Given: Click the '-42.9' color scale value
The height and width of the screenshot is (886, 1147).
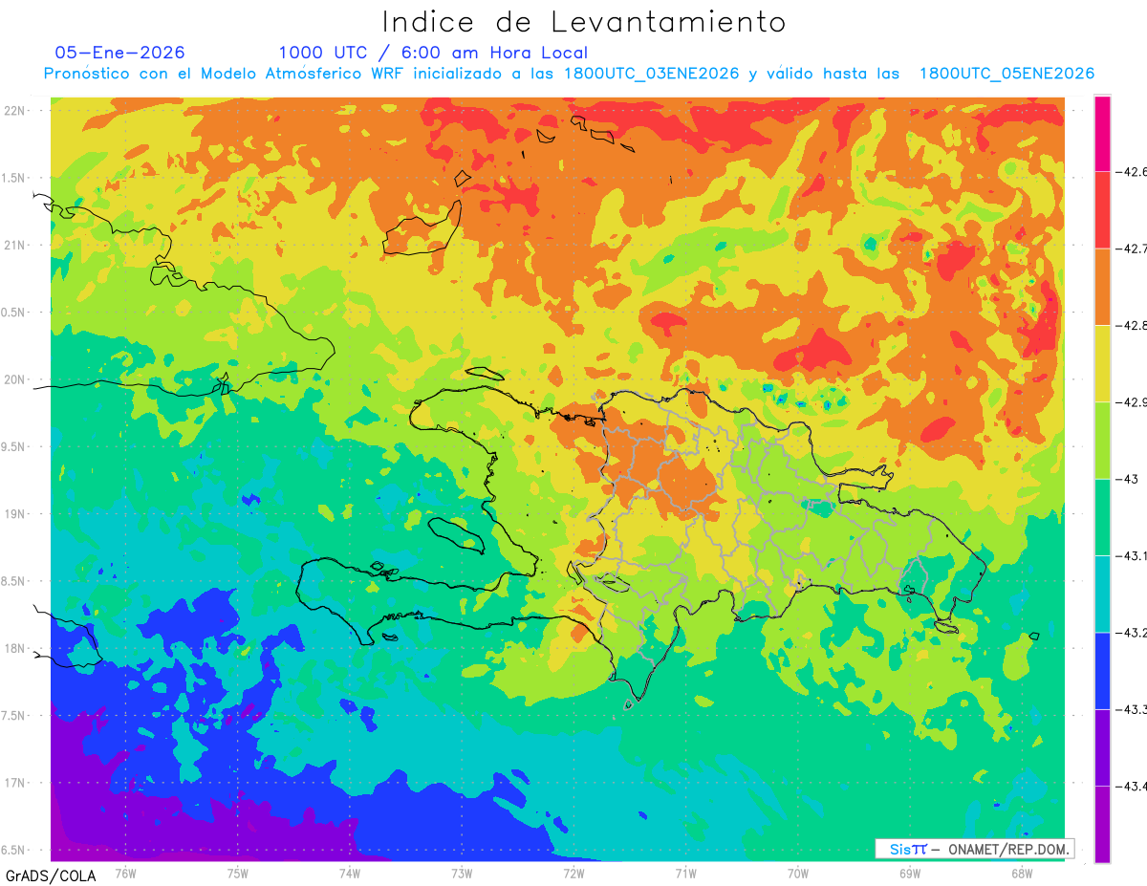Looking at the screenshot, I should [x=1131, y=402].
